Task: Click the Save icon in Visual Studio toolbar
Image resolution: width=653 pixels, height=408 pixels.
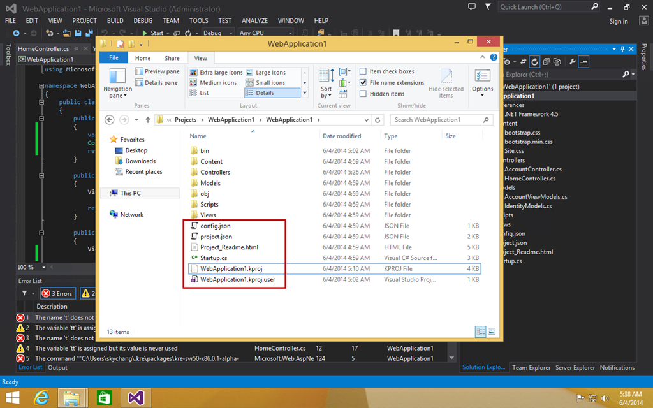Action: click(78, 33)
